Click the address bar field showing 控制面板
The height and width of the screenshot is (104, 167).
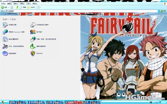[x=82, y=11]
